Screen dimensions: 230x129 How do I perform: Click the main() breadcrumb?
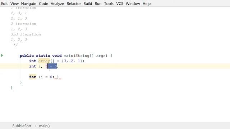coord(44,126)
